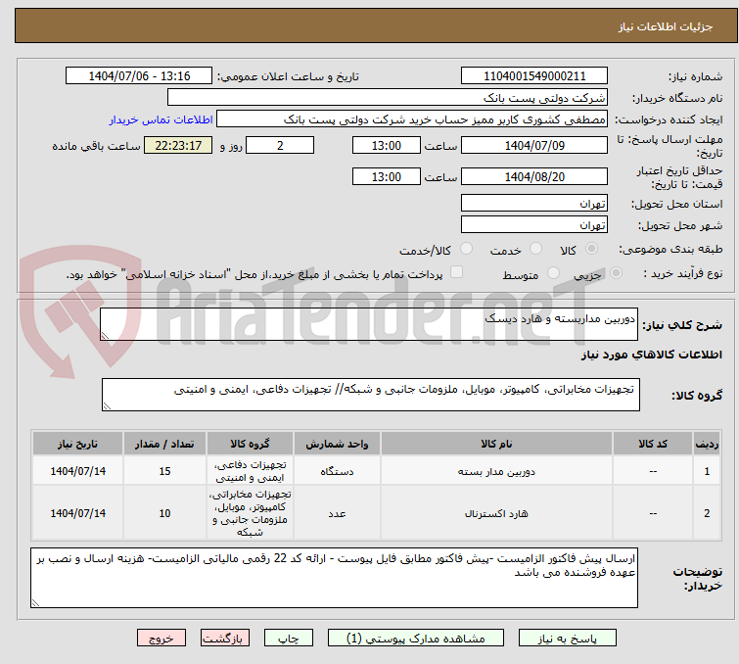Toggle اسناد خزانه اسلامی payment checkbox

click(456, 272)
